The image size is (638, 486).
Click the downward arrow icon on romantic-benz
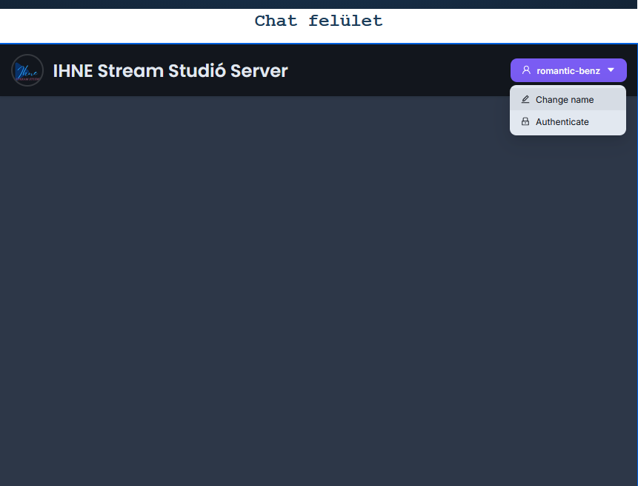611,70
